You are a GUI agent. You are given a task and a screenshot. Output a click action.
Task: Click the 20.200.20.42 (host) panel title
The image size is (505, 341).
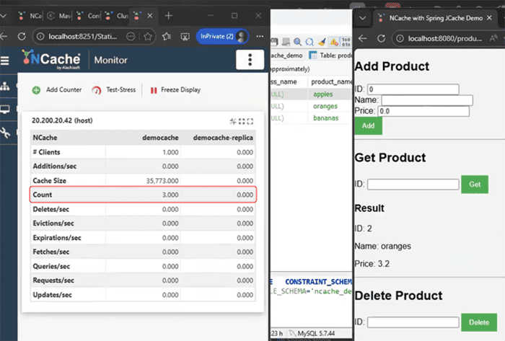pos(62,120)
